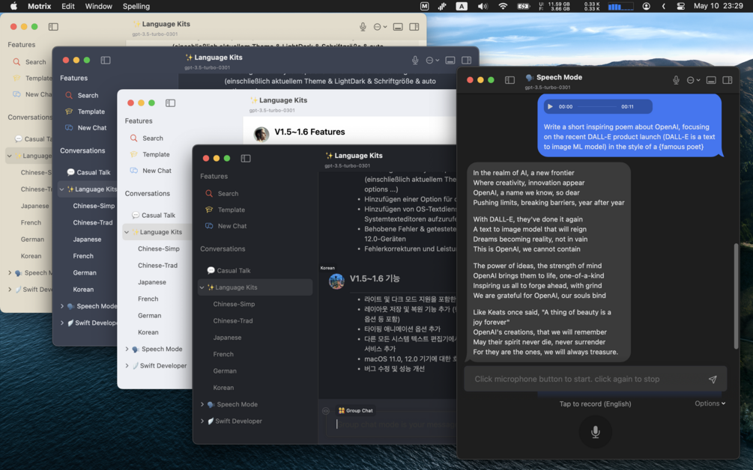This screenshot has height=470, width=753.
Task: Open ellipsis menu in dark blue window toolbar
Action: click(x=432, y=61)
